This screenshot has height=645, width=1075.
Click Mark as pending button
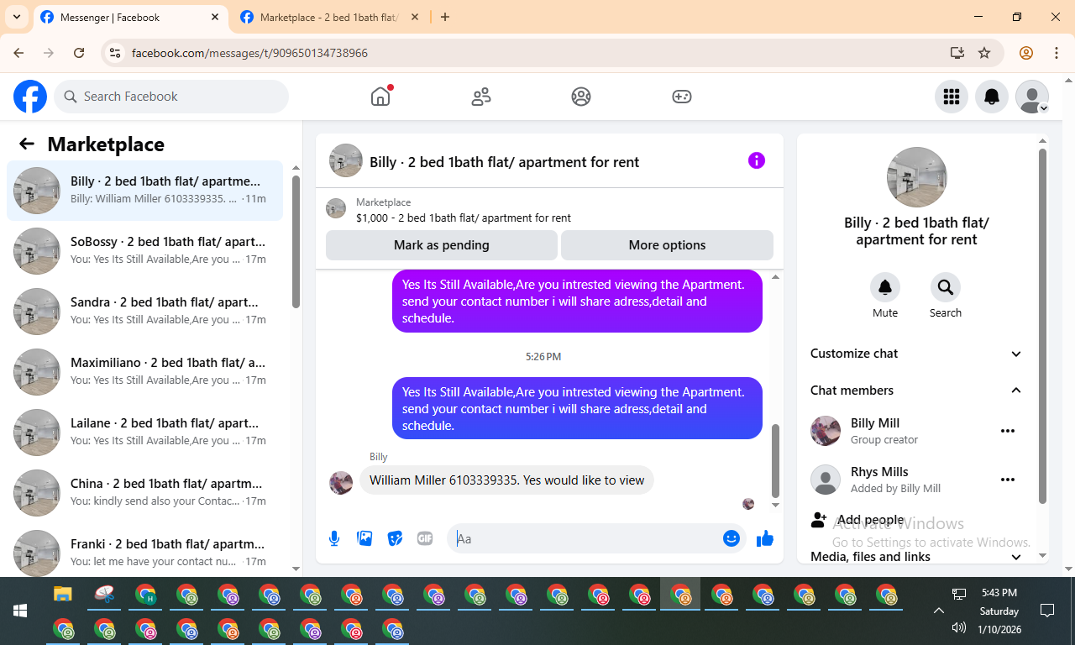[x=442, y=245]
